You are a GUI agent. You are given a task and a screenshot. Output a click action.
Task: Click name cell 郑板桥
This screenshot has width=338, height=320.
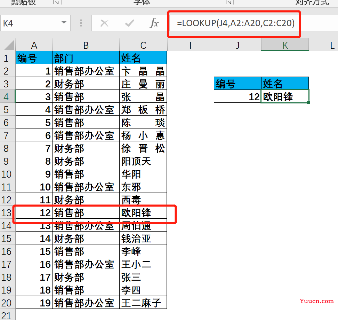click(143, 109)
